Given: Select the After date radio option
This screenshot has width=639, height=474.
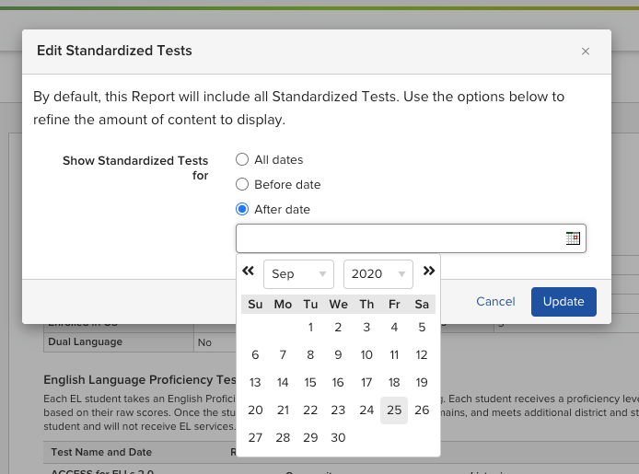Looking at the screenshot, I should [242, 209].
